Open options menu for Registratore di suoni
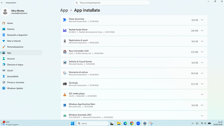 (x=202, y=41)
